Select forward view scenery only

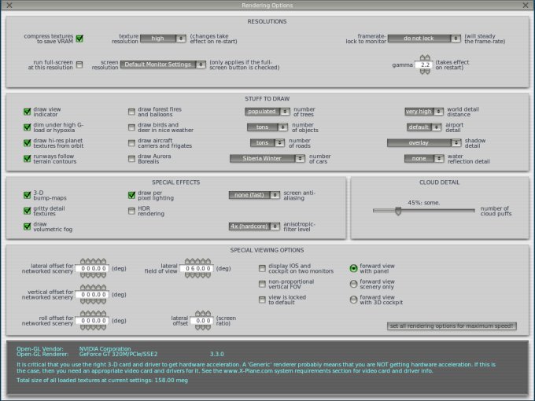click(x=353, y=284)
